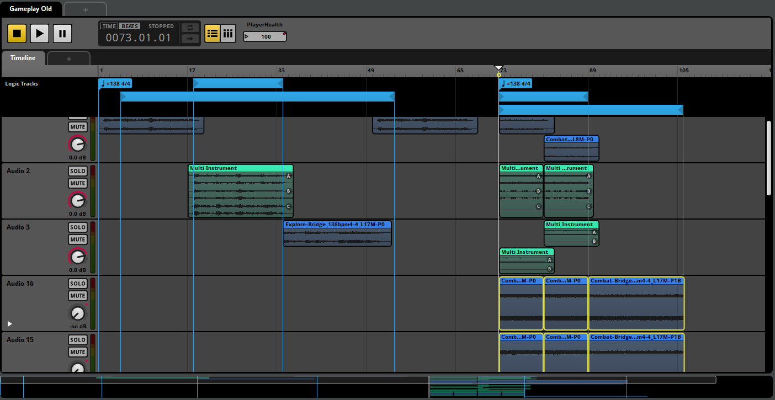Select the Timeline sheet tab
Screen dimensions: 775x400
pyautogui.click(x=23, y=58)
